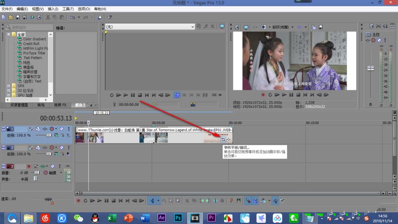The height and width of the screenshot is (224, 398).
Task: Open the Master bus FX gear icon
Action: click(373, 40)
